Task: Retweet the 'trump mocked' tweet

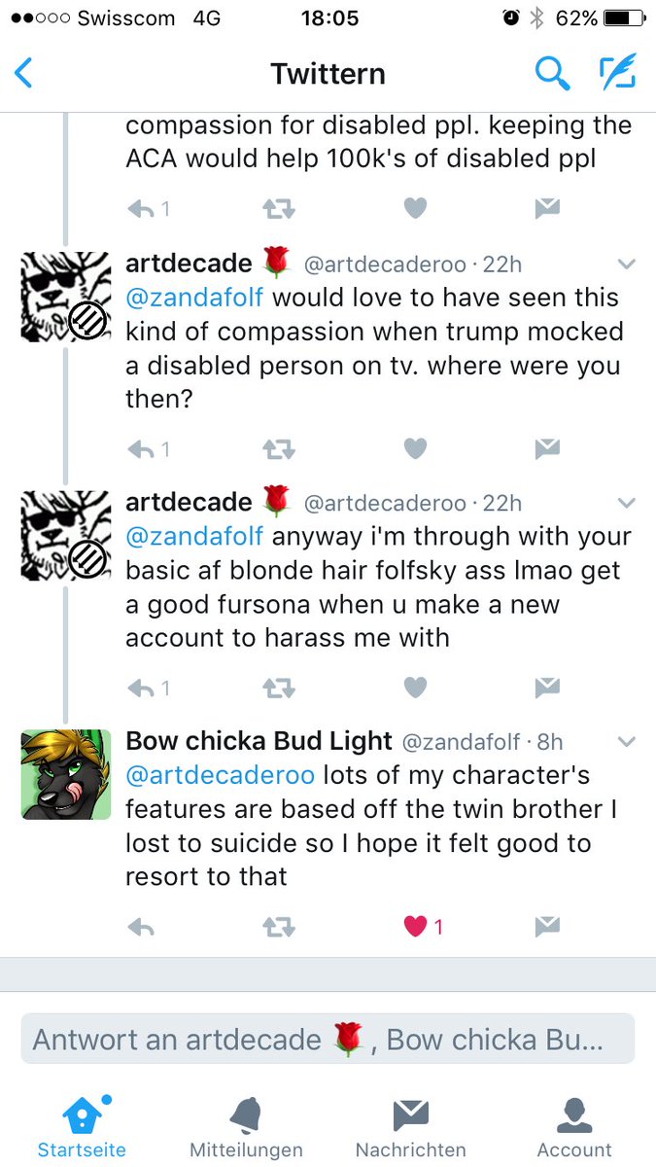Action: point(279,448)
